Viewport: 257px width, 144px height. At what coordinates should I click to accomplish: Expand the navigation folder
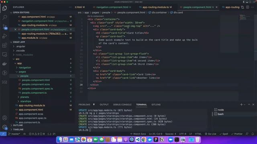click(25, 68)
